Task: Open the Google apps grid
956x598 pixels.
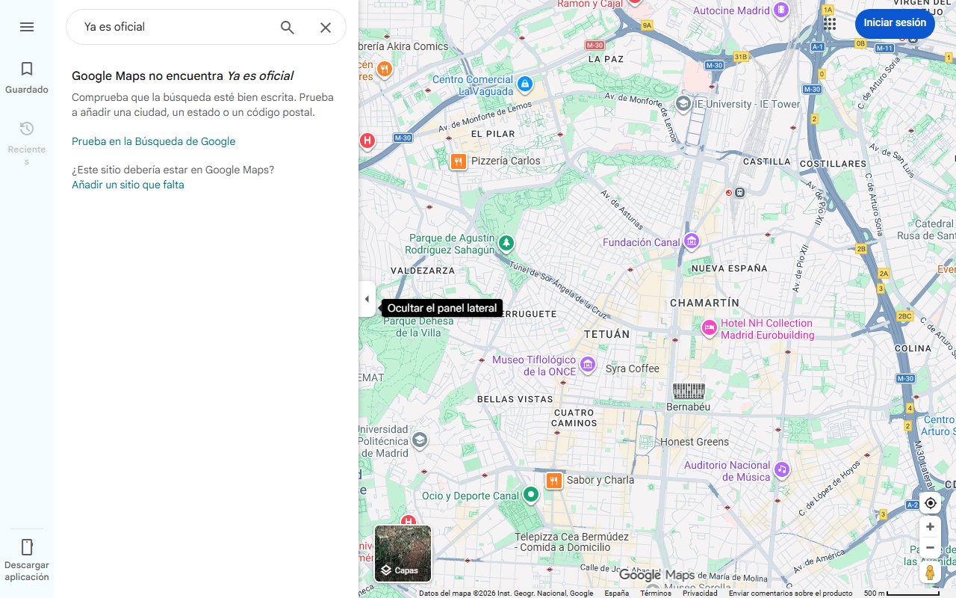Action: (x=830, y=23)
